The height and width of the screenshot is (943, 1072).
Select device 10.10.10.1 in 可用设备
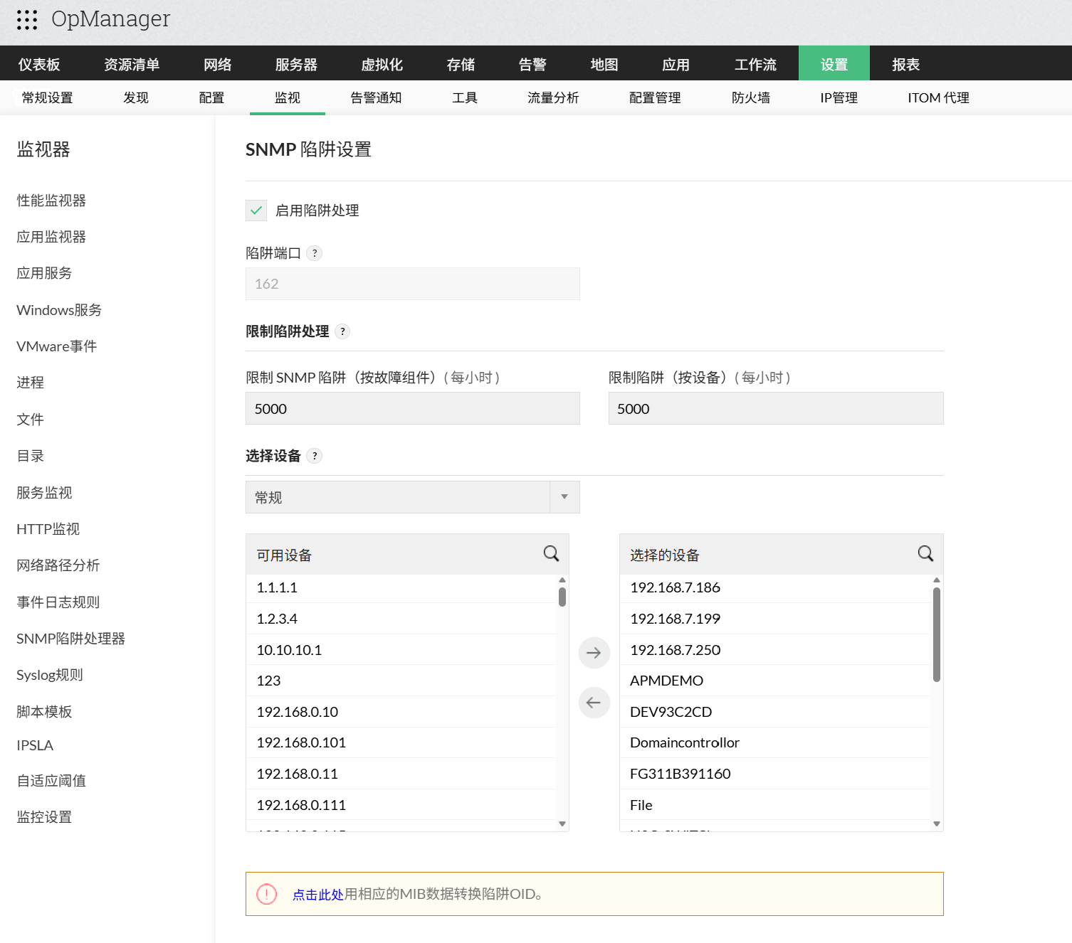[401, 650]
